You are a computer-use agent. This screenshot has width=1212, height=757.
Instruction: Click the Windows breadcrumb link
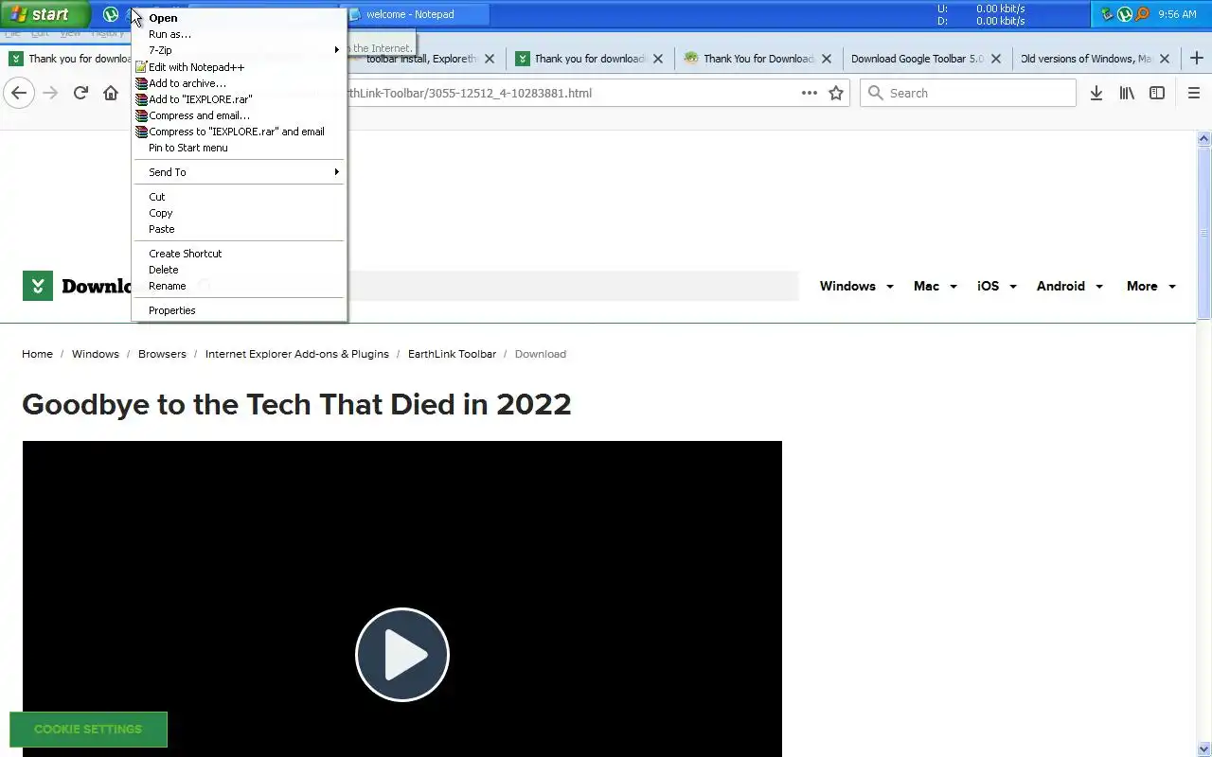coord(96,354)
